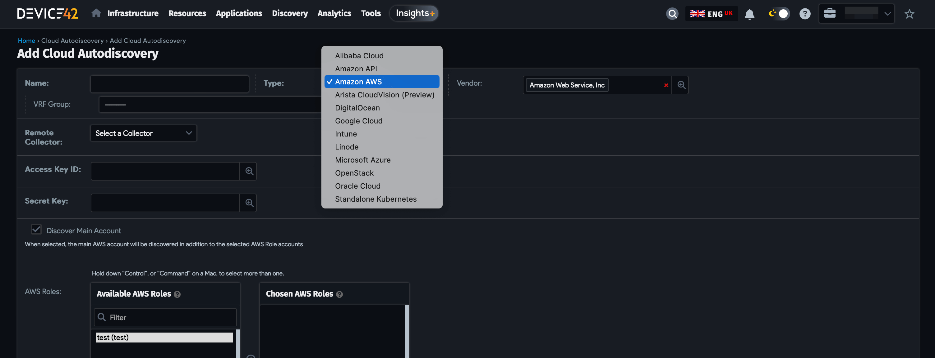Click the Insights+ button

(x=414, y=13)
